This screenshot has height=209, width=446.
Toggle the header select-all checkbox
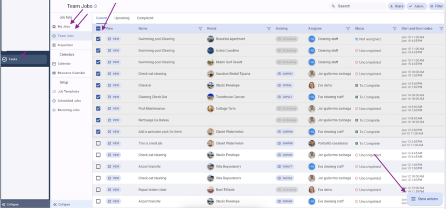click(x=98, y=28)
